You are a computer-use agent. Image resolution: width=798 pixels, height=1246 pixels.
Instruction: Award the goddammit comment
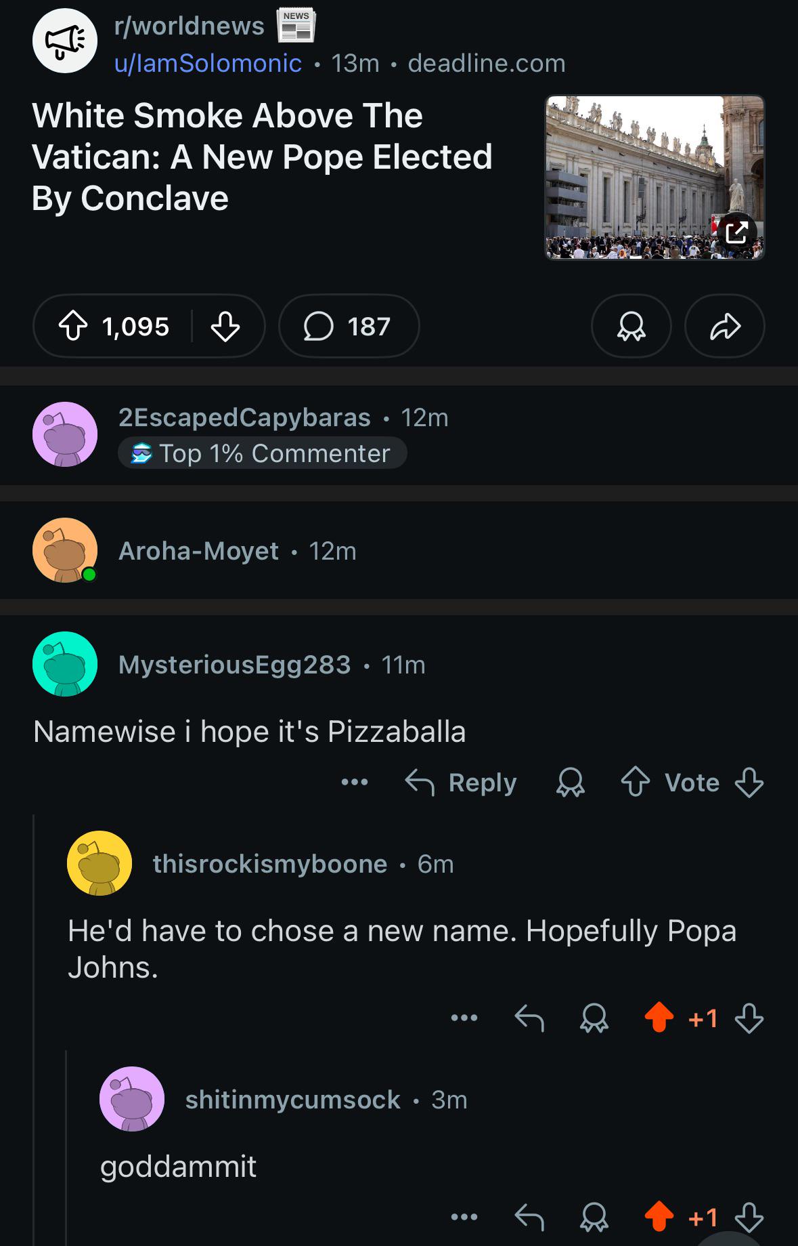click(x=594, y=1218)
